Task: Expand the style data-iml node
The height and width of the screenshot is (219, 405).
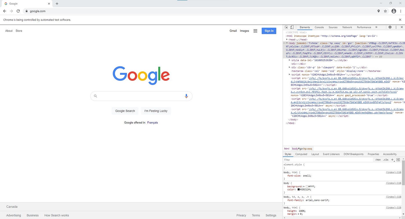Action: (290, 60)
